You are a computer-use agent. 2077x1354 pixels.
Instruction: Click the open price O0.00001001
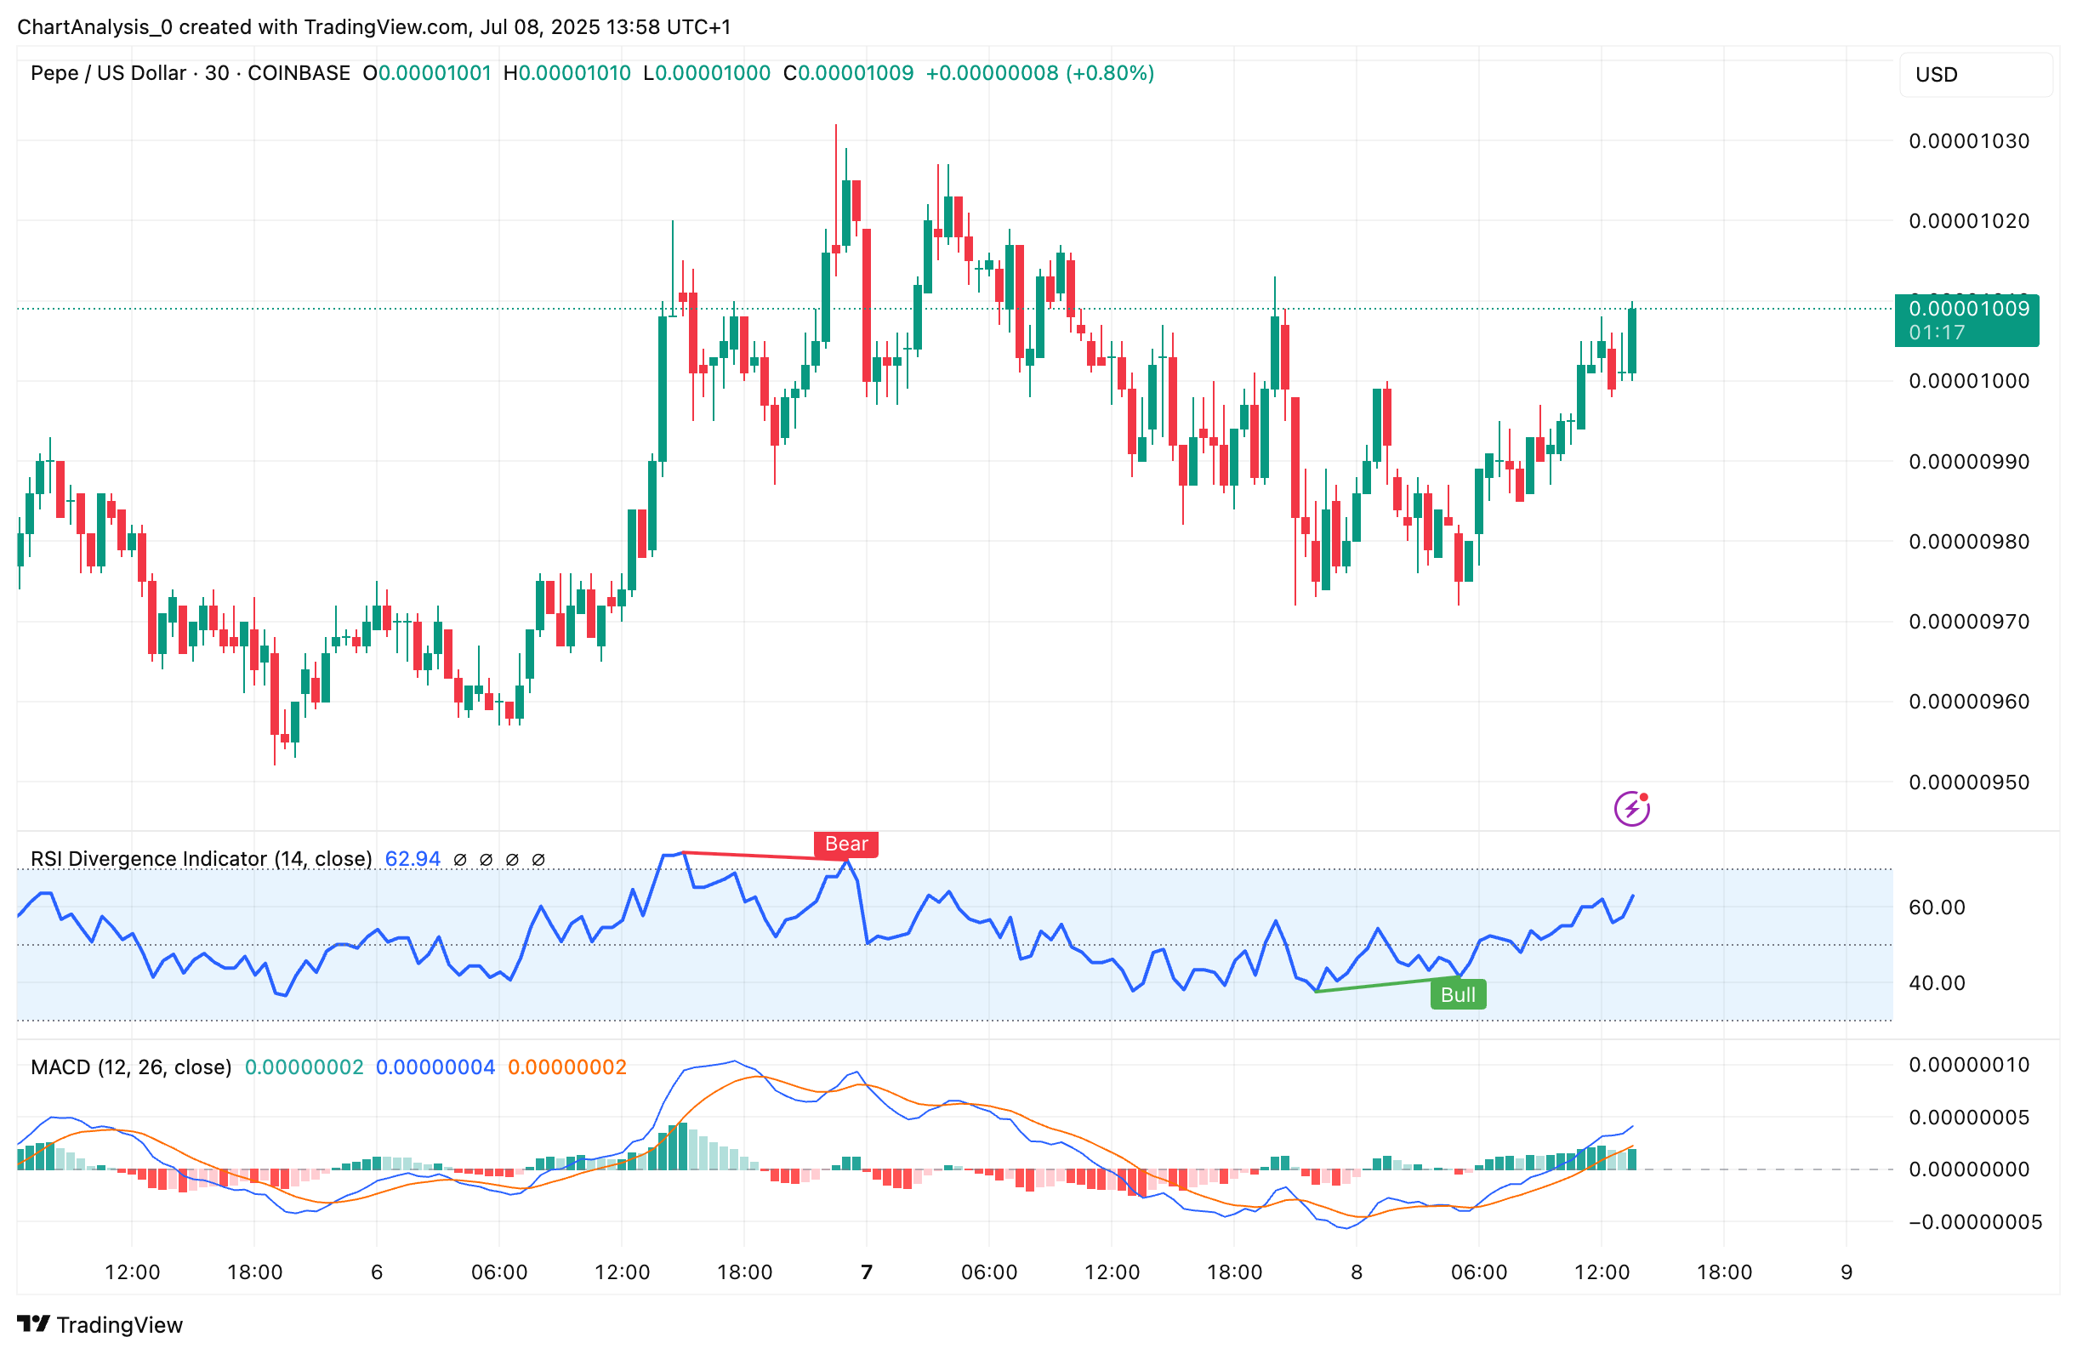(x=427, y=73)
